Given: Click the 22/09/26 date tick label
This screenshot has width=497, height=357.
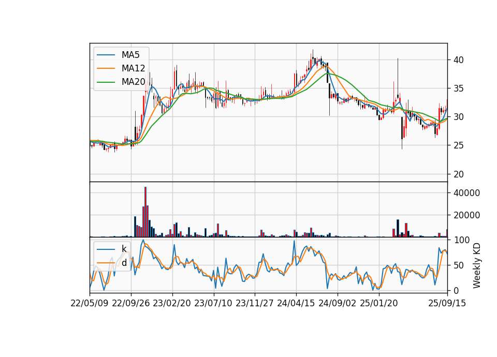Looking at the screenshot, I should [131, 303].
